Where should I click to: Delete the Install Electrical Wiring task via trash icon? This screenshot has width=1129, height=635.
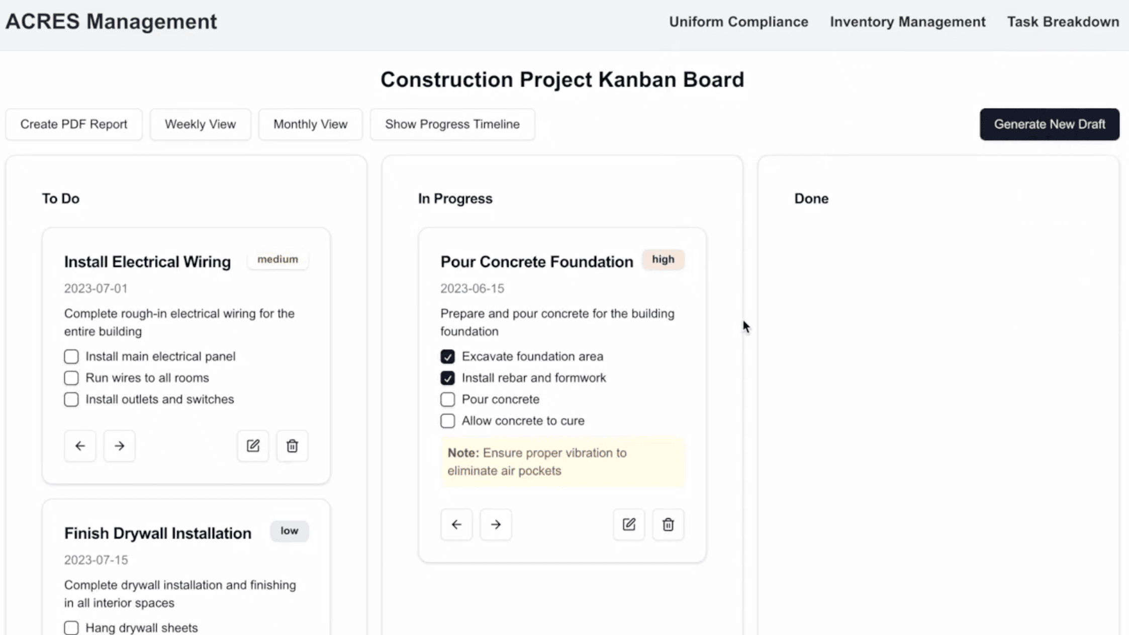(x=292, y=446)
